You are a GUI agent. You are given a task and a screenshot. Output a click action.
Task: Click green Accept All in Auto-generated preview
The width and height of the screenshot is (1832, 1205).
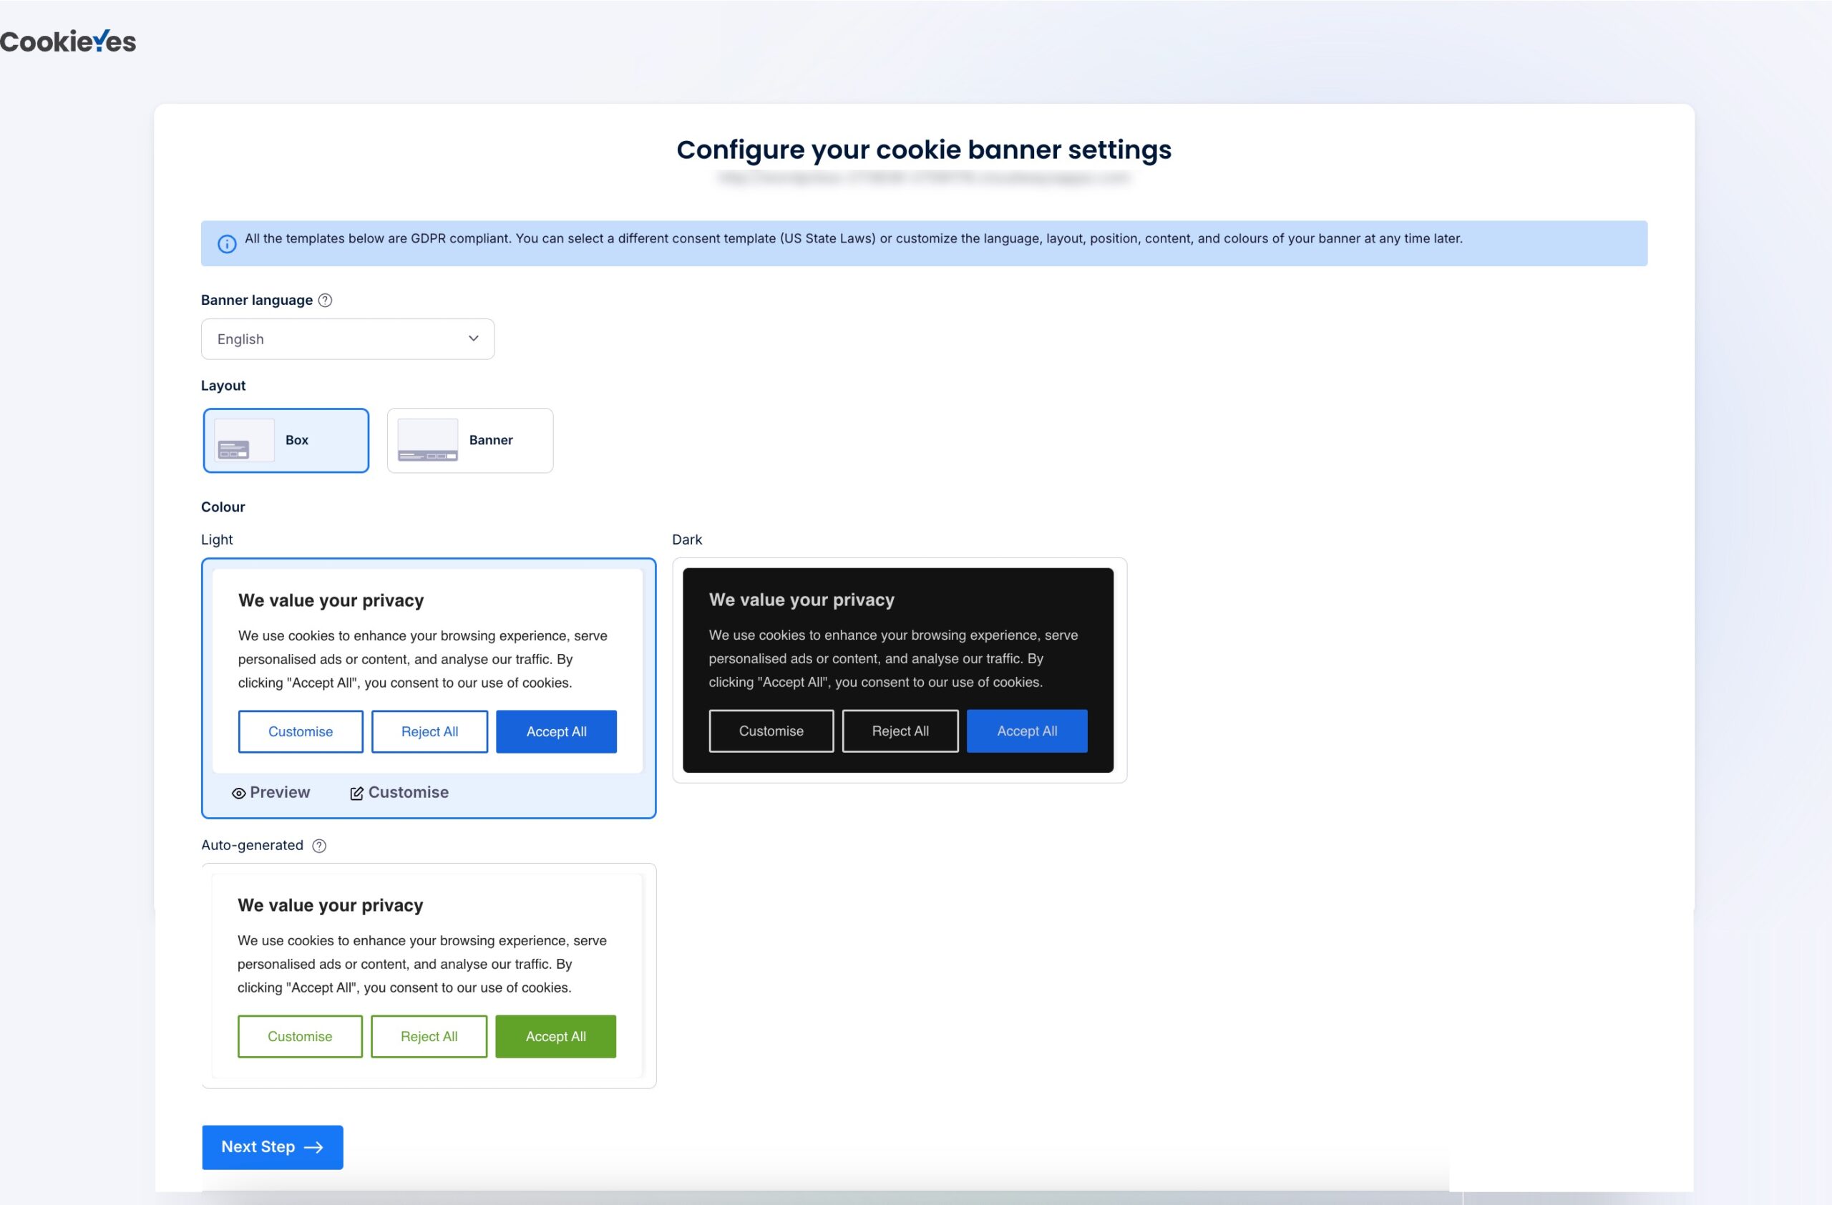tap(555, 1036)
